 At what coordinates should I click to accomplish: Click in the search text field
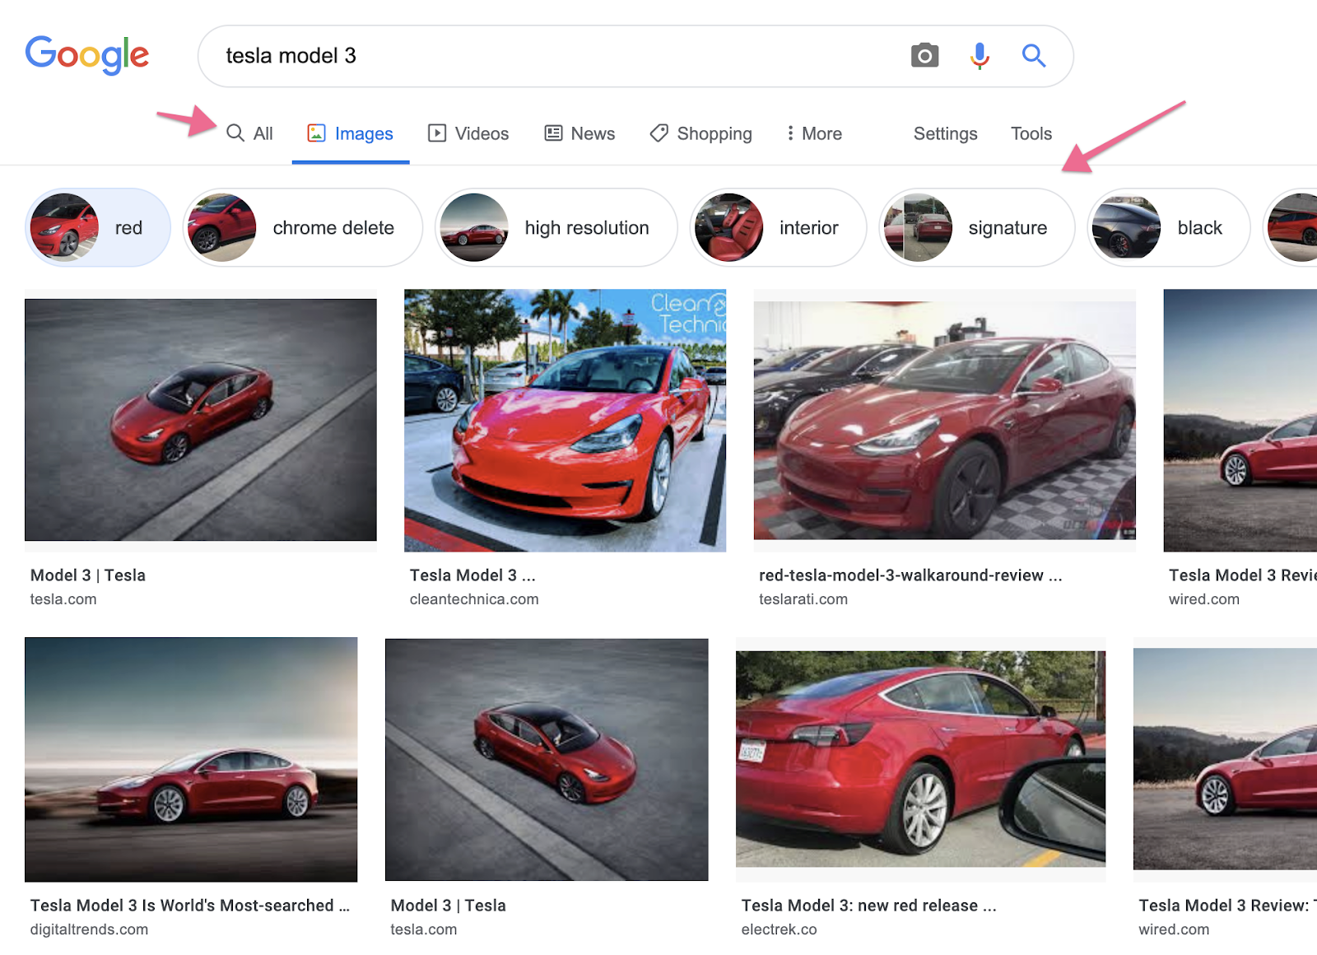tap(543, 56)
